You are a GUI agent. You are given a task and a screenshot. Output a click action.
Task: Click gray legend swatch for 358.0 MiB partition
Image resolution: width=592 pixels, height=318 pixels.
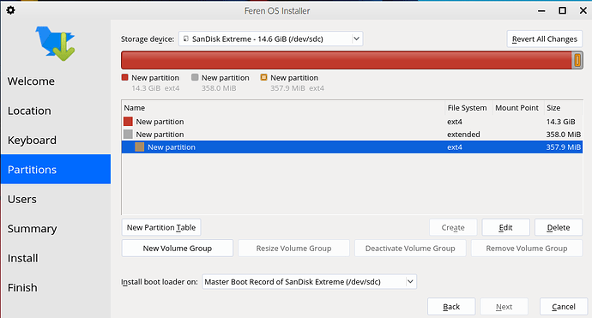click(x=195, y=77)
